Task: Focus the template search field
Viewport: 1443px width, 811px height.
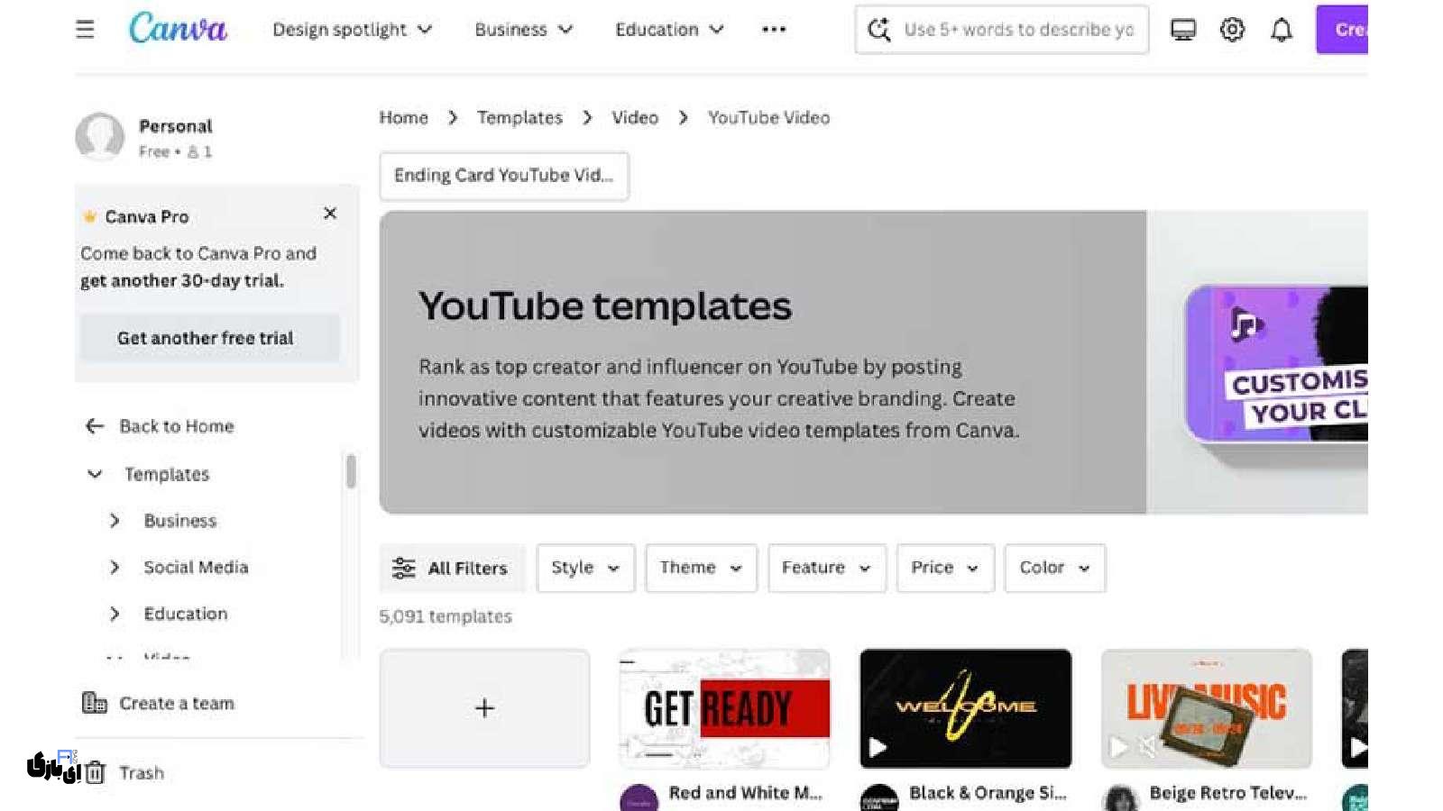Action: point(1002,30)
